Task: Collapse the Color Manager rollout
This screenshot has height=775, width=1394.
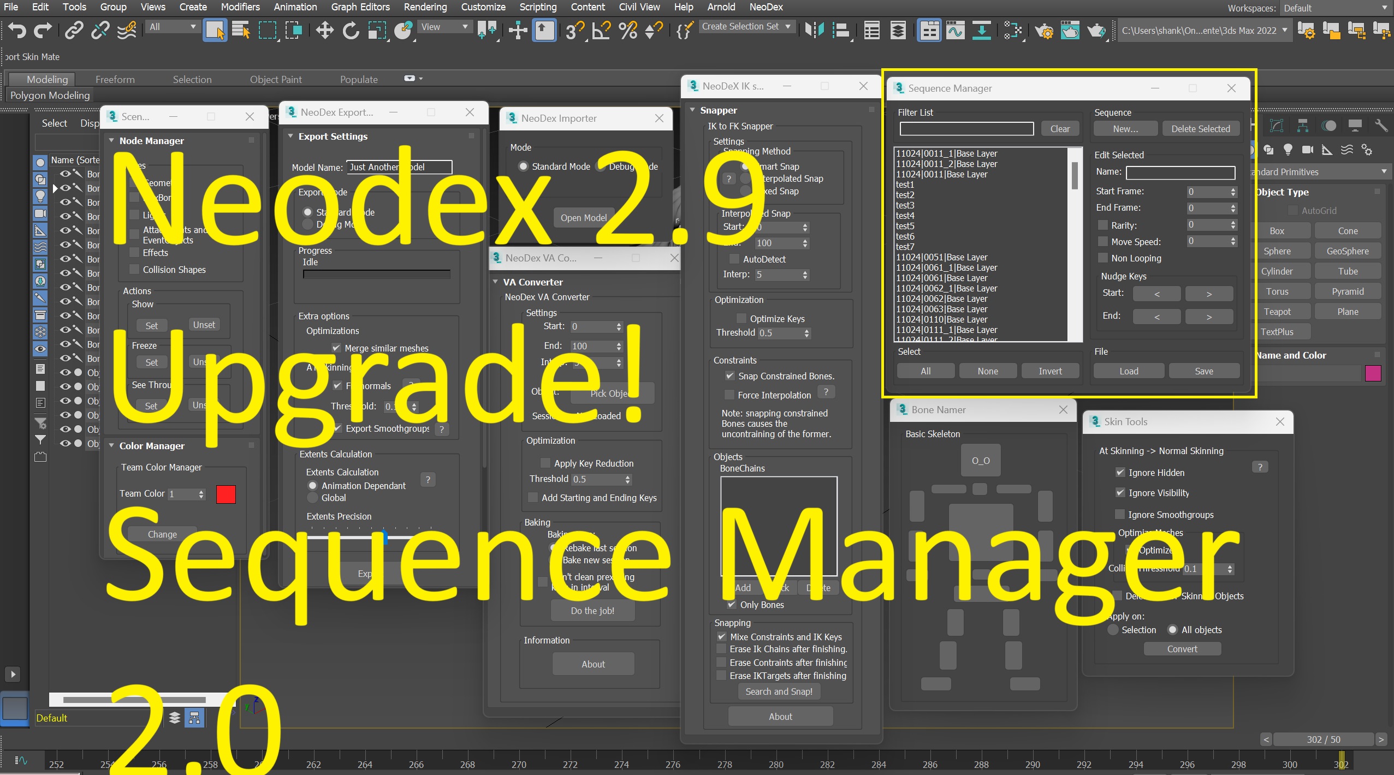Action: [x=111, y=445]
